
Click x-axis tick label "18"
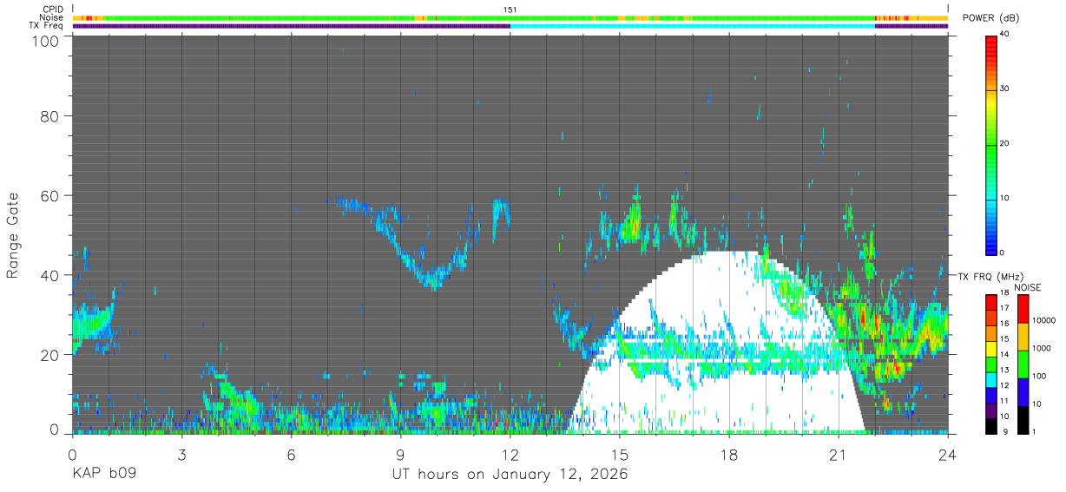728,455
